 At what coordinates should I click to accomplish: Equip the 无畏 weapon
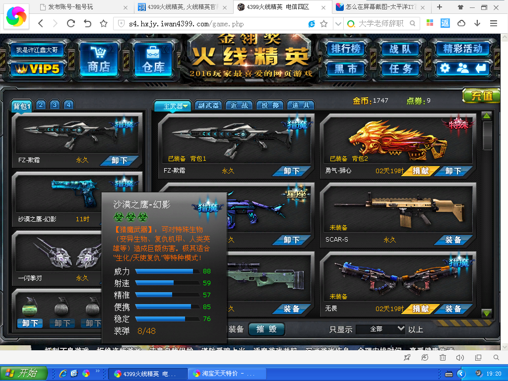pos(453,309)
